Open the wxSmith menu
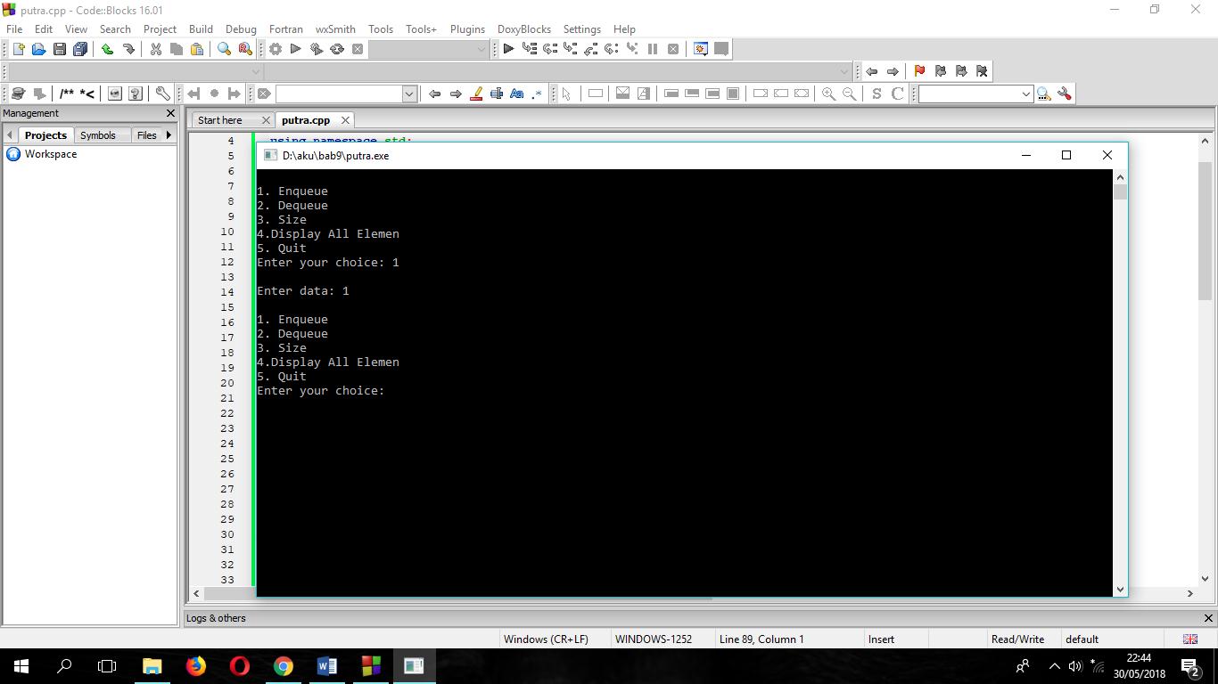The image size is (1218, 684). click(335, 28)
